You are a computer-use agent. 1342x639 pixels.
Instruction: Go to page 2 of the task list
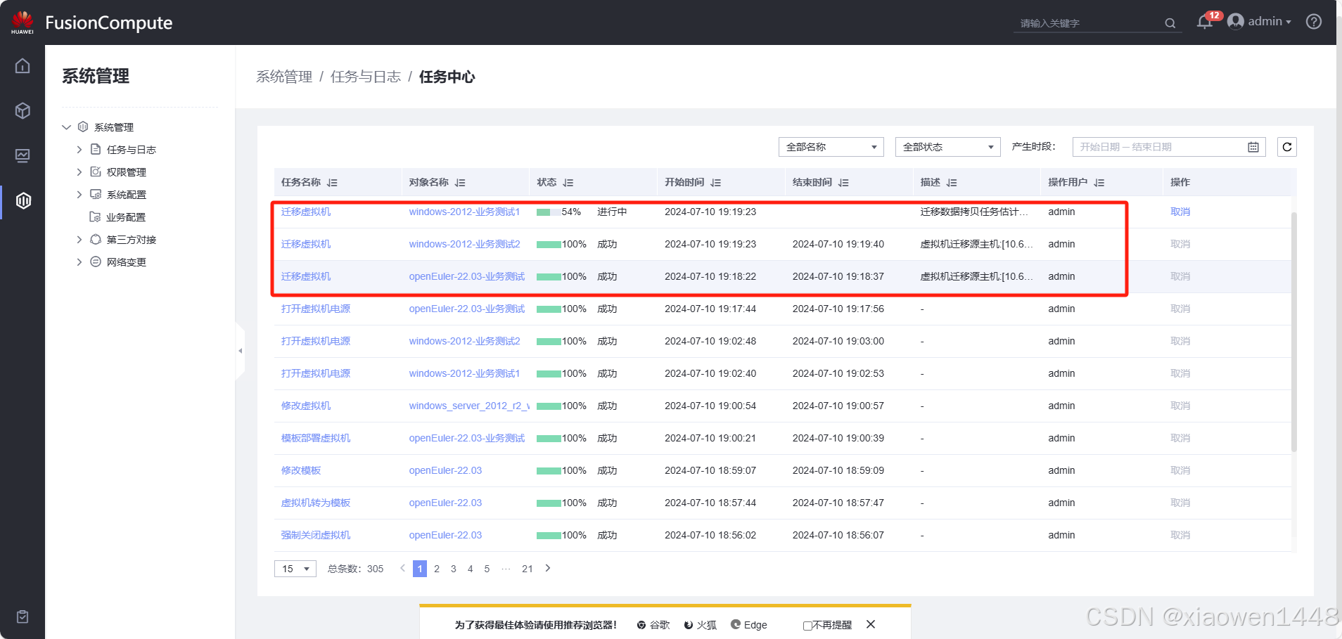437,568
